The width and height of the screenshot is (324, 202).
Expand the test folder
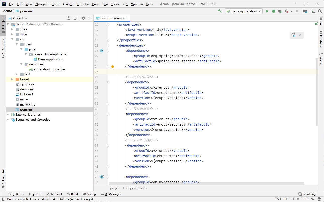point(16,74)
